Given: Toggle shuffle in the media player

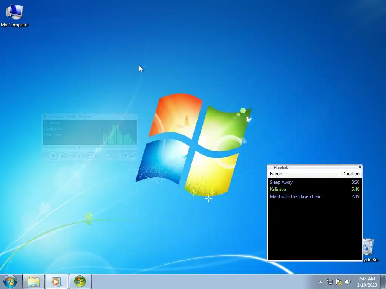Looking at the screenshot, I should pos(107,155).
